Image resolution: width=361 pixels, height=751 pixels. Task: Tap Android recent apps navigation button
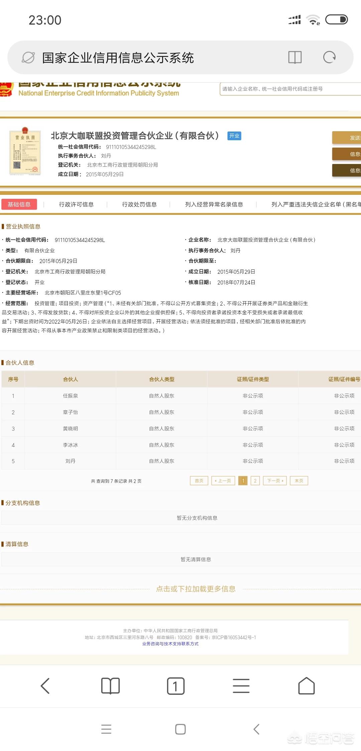(106, 729)
